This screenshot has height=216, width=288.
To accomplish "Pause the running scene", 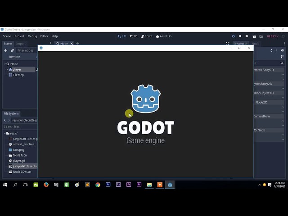I will pos(240,36).
